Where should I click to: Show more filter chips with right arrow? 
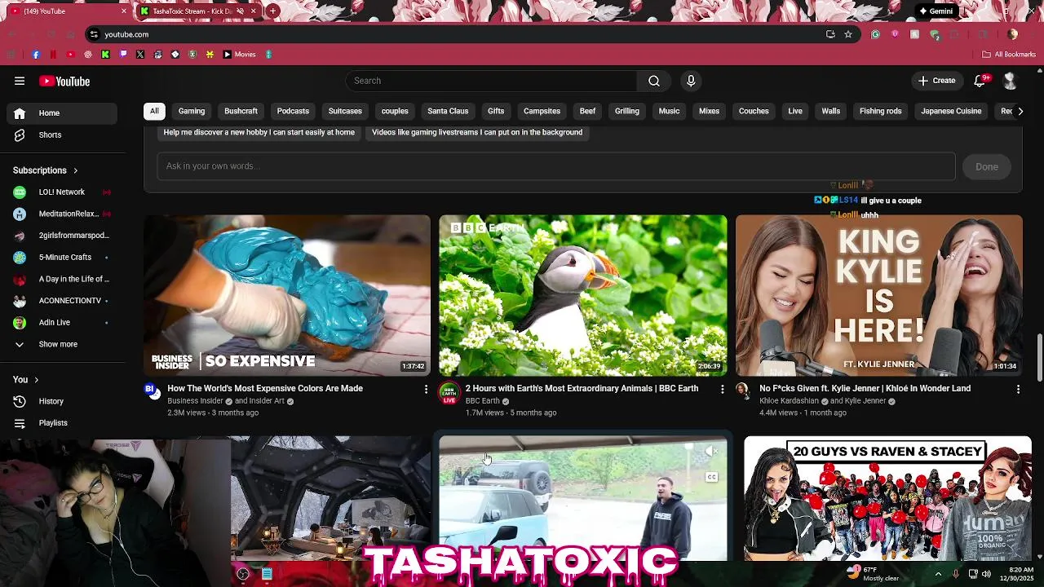pyautogui.click(x=1020, y=111)
